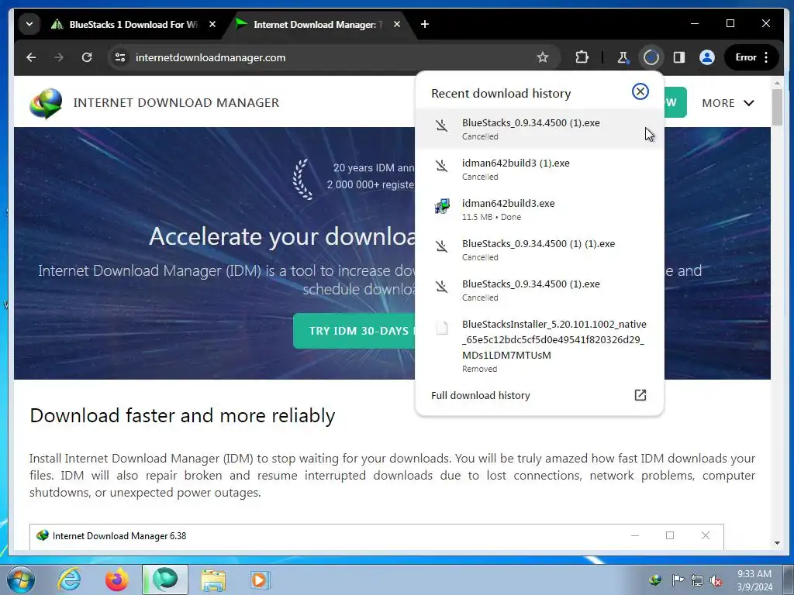The width and height of the screenshot is (794, 595).
Task: Open Action Center flag tray icon
Action: point(678,580)
